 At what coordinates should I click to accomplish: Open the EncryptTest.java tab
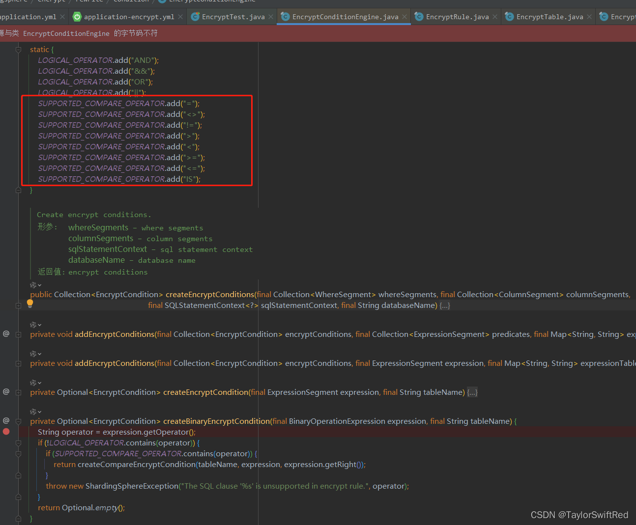click(233, 17)
